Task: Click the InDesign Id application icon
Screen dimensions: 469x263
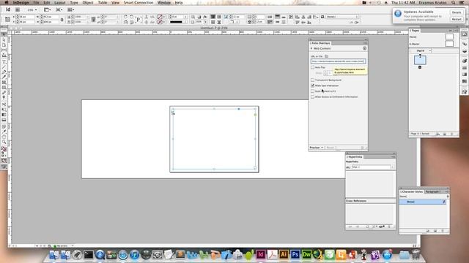Action: click(x=8, y=9)
